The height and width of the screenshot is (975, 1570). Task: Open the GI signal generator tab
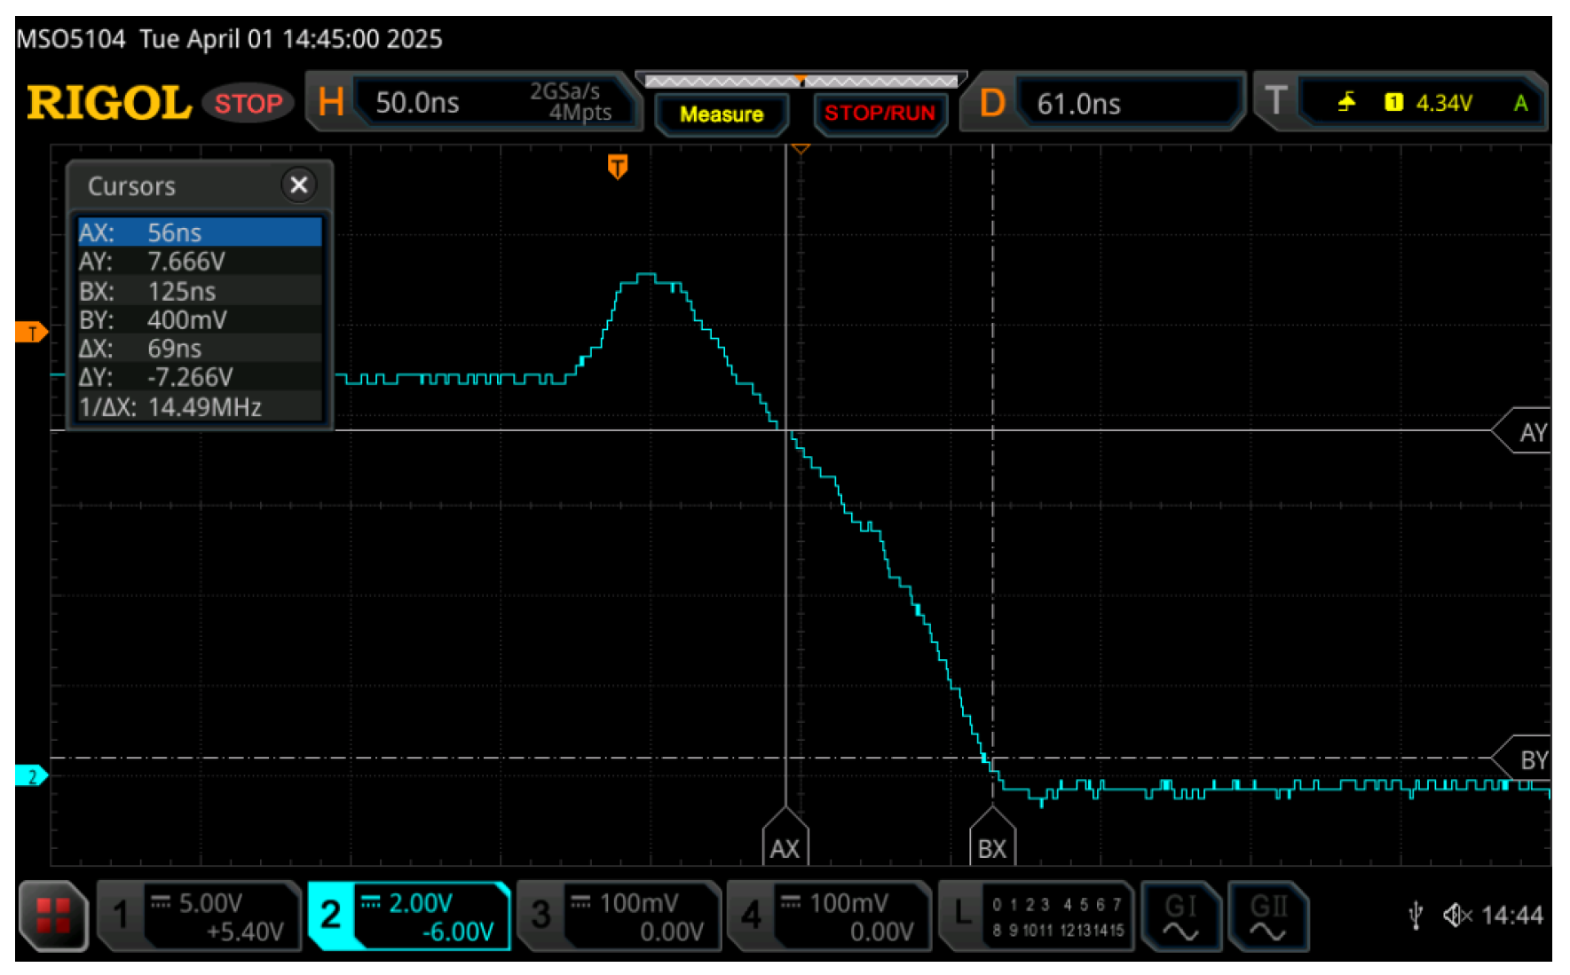coord(1180,916)
